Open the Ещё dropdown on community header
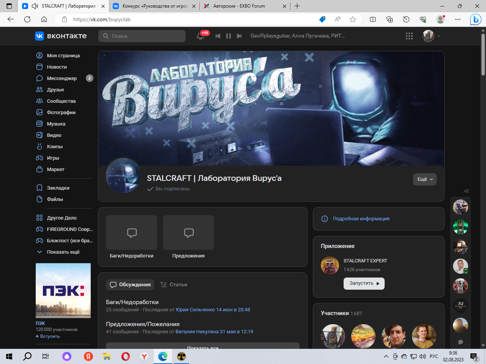Image resolution: width=486 pixels, height=364 pixels. [424, 179]
